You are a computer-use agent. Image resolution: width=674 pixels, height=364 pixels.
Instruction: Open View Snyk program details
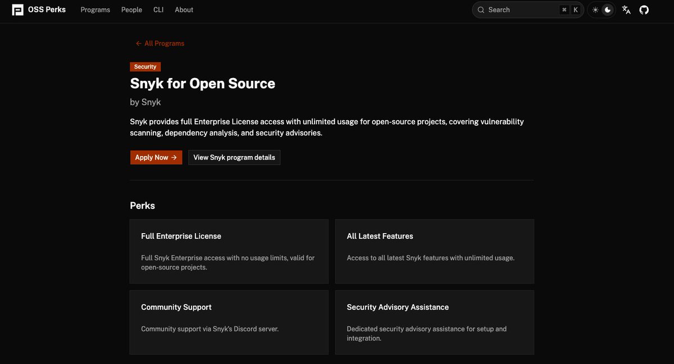234,157
